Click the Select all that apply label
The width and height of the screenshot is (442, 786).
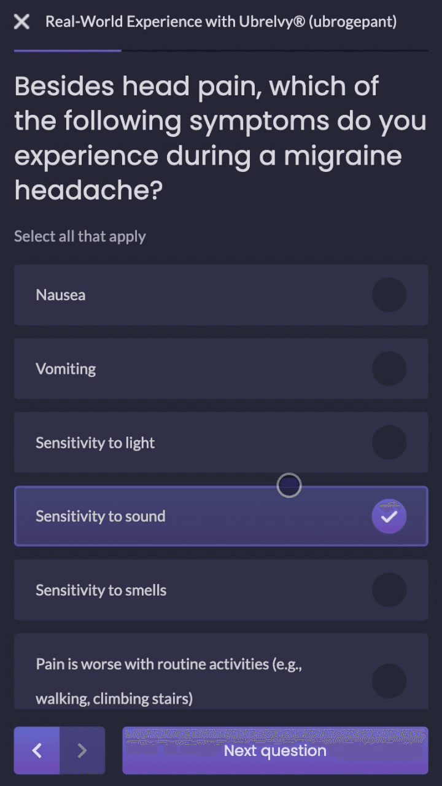[80, 236]
